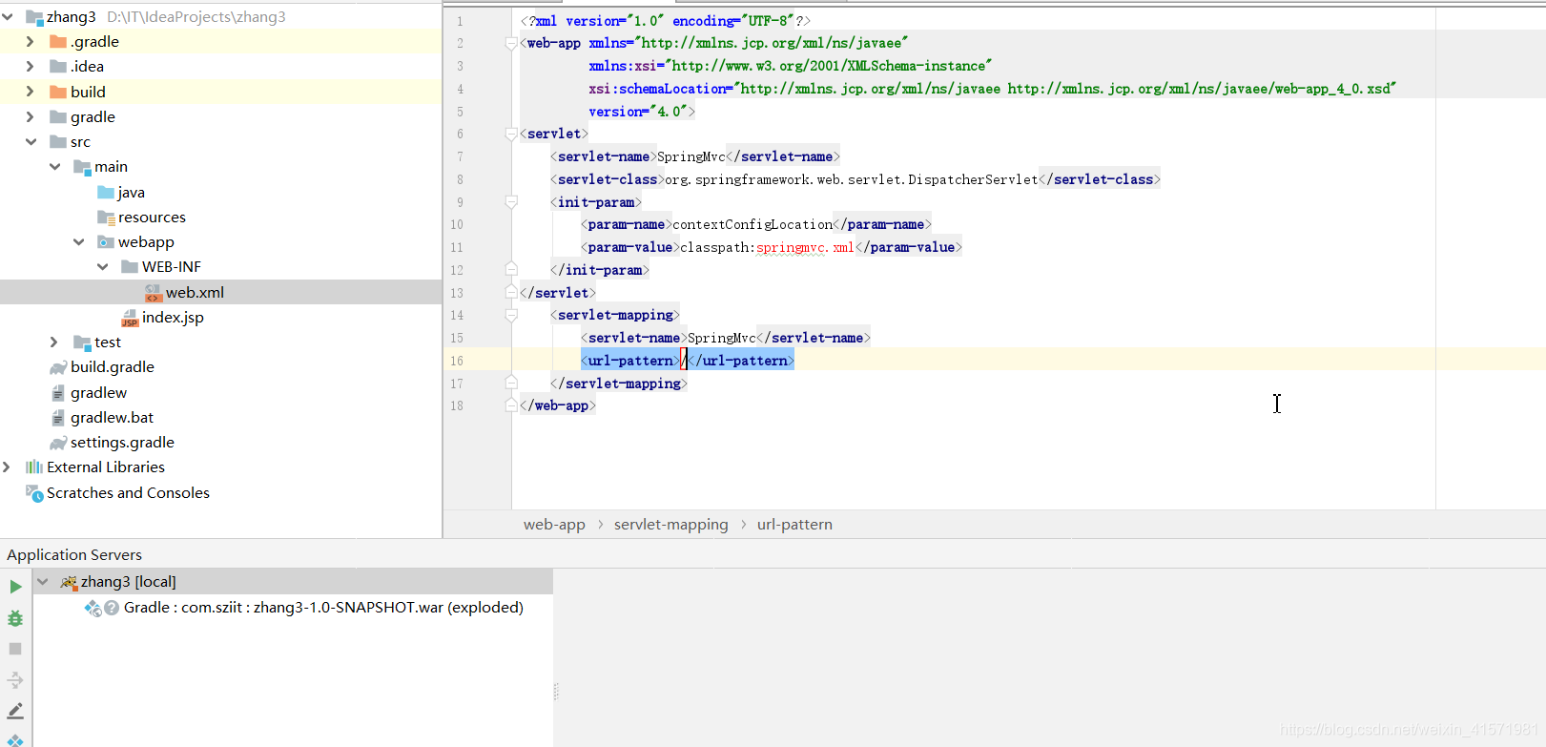Click the resources folder icon
The height and width of the screenshot is (747, 1546).
click(x=106, y=218)
